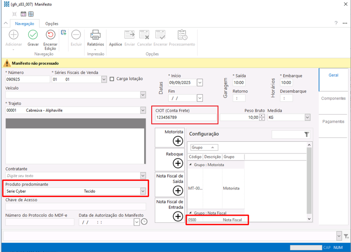Open the Veículo dropdown
Screen dimensions: 351x252
[143, 95]
